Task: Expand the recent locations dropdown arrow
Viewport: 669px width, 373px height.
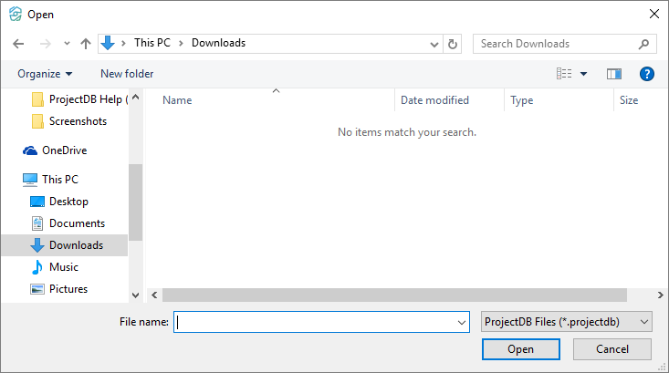Action: (67, 44)
